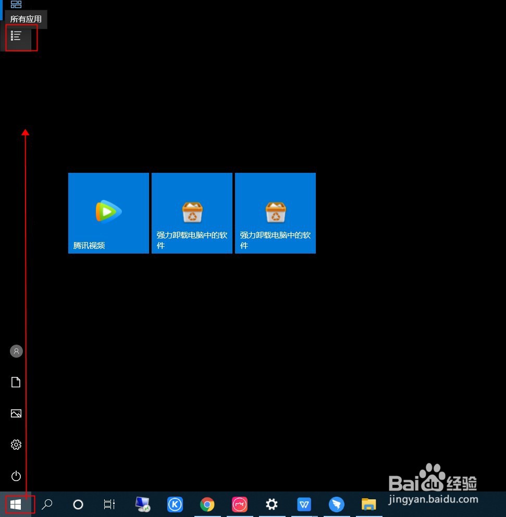Click the pinned tiles icon at the top

pos(16,5)
